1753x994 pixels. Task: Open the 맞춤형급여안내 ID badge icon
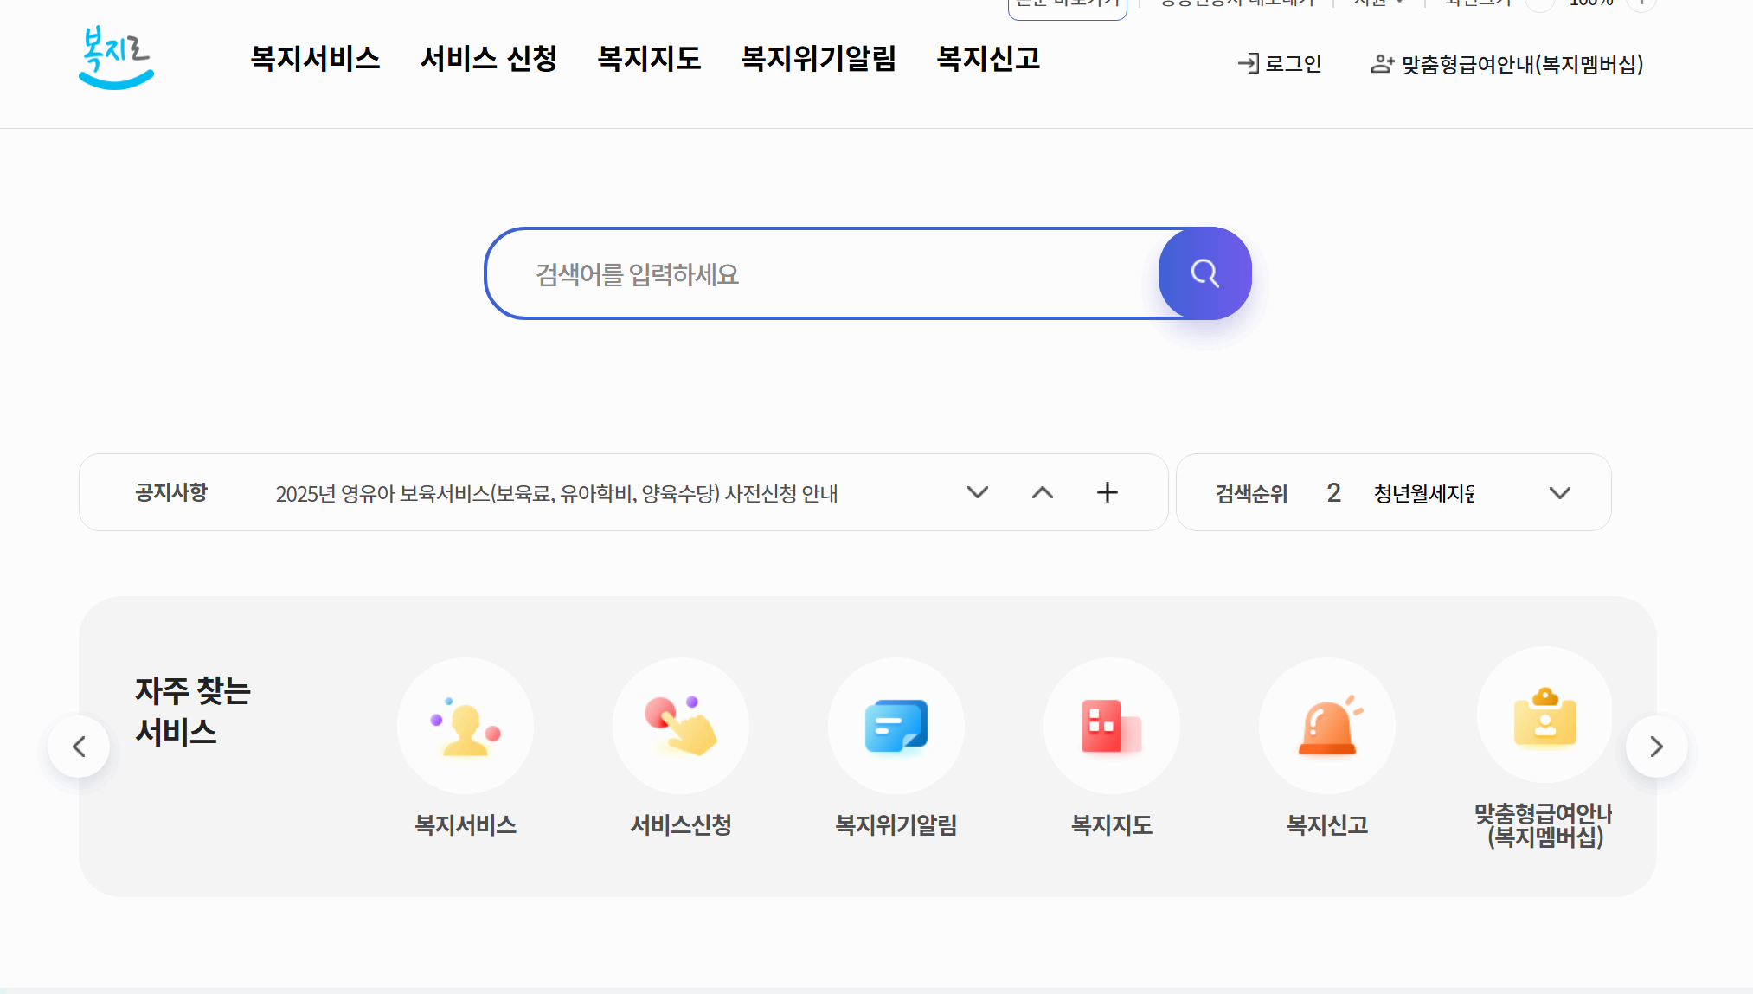[x=1544, y=715]
